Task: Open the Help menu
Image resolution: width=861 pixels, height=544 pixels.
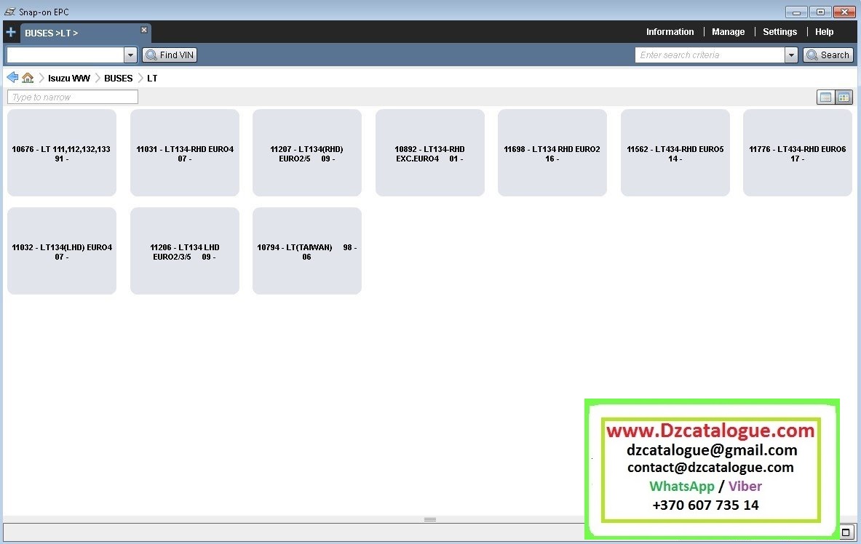Action: click(824, 32)
